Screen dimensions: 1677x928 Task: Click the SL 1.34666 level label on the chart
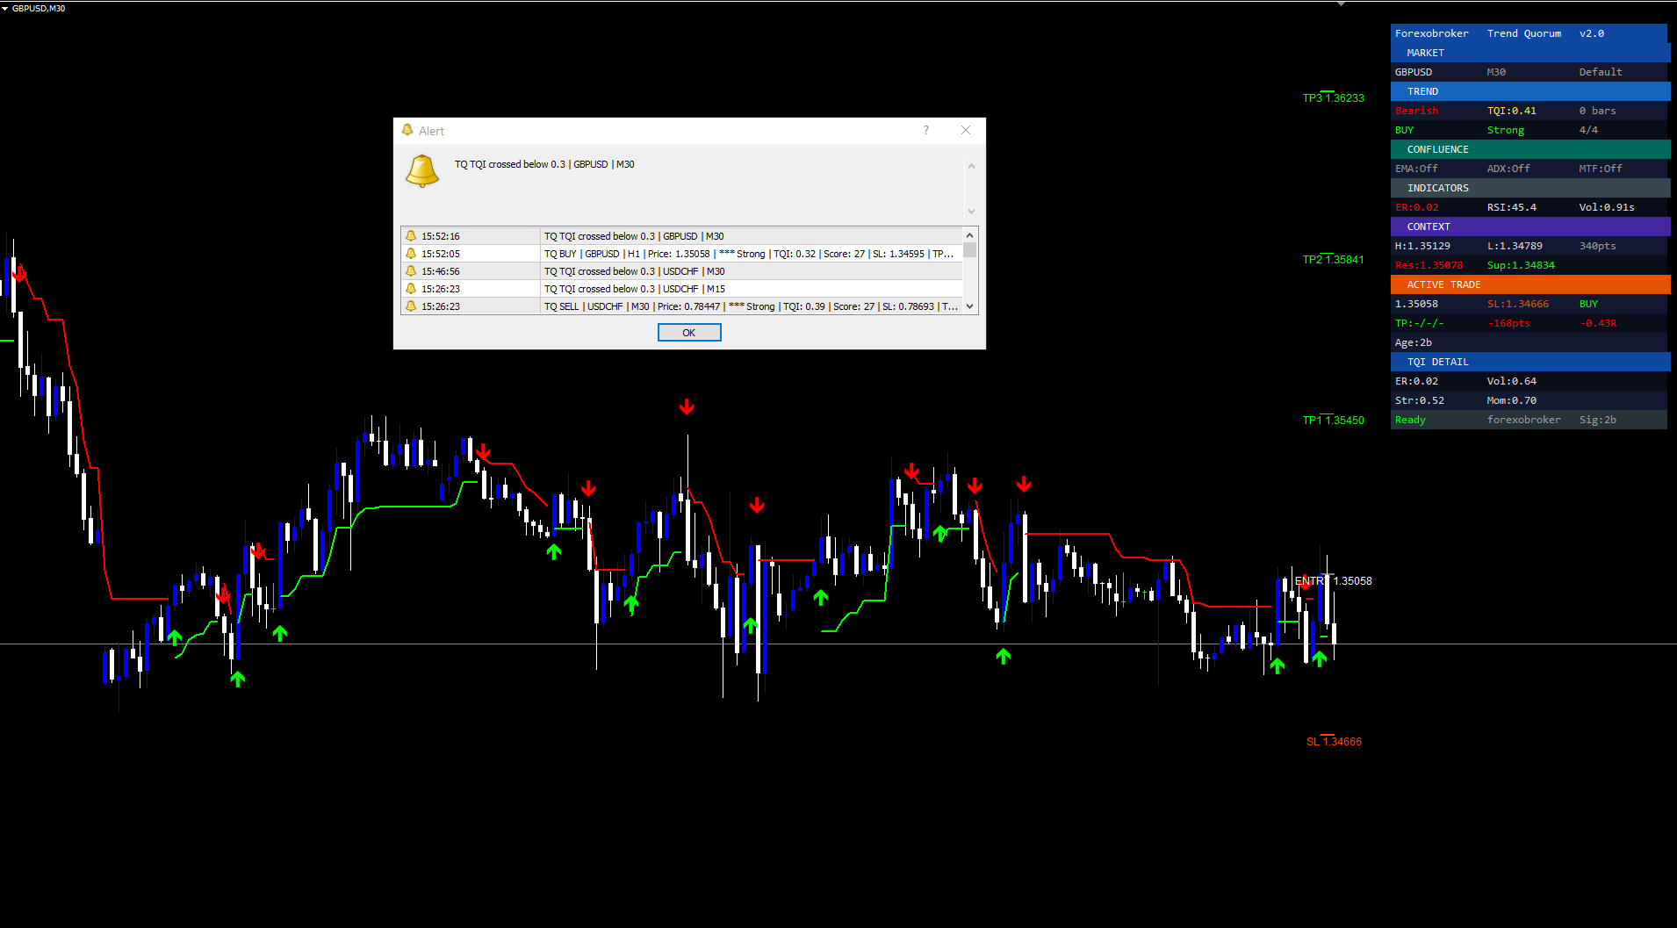pyautogui.click(x=1334, y=742)
